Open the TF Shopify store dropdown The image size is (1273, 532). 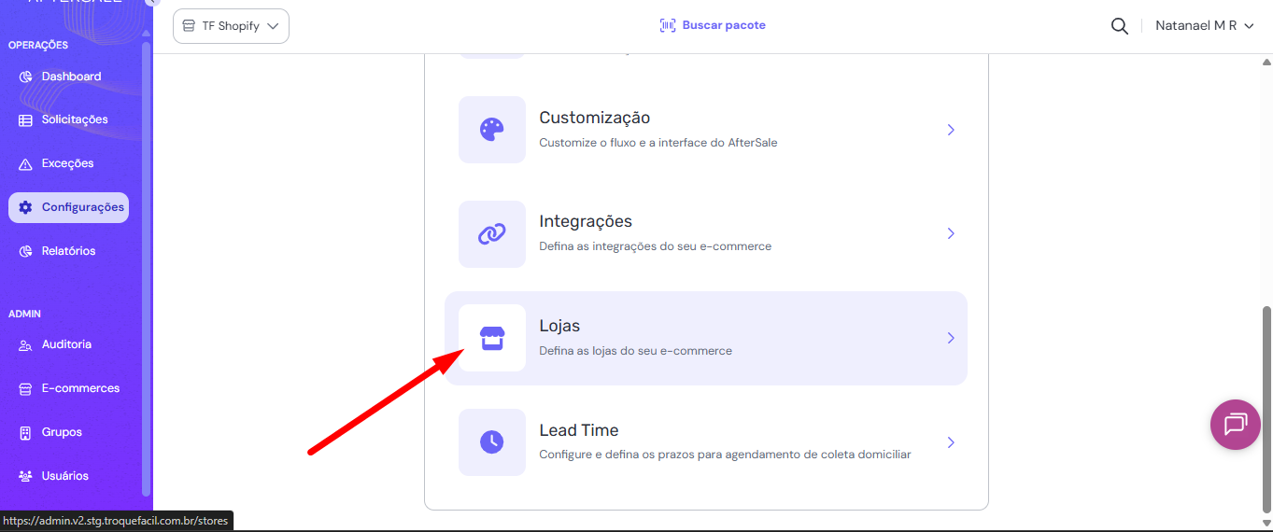coord(231,26)
